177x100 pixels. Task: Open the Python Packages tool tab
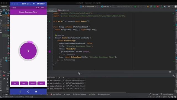pos(79,94)
